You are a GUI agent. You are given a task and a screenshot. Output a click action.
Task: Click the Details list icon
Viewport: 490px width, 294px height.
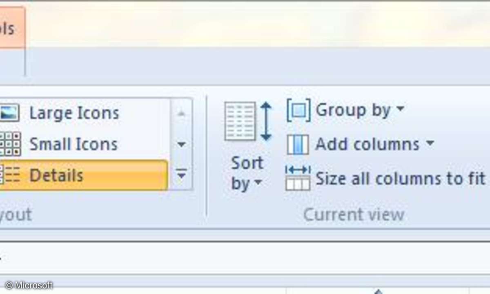[x=10, y=176]
